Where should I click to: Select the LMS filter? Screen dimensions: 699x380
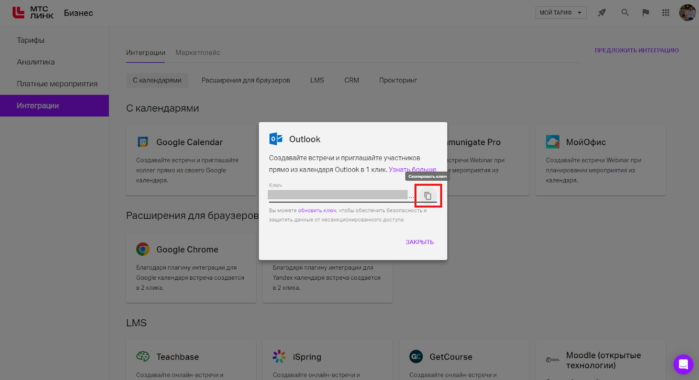pyautogui.click(x=317, y=80)
